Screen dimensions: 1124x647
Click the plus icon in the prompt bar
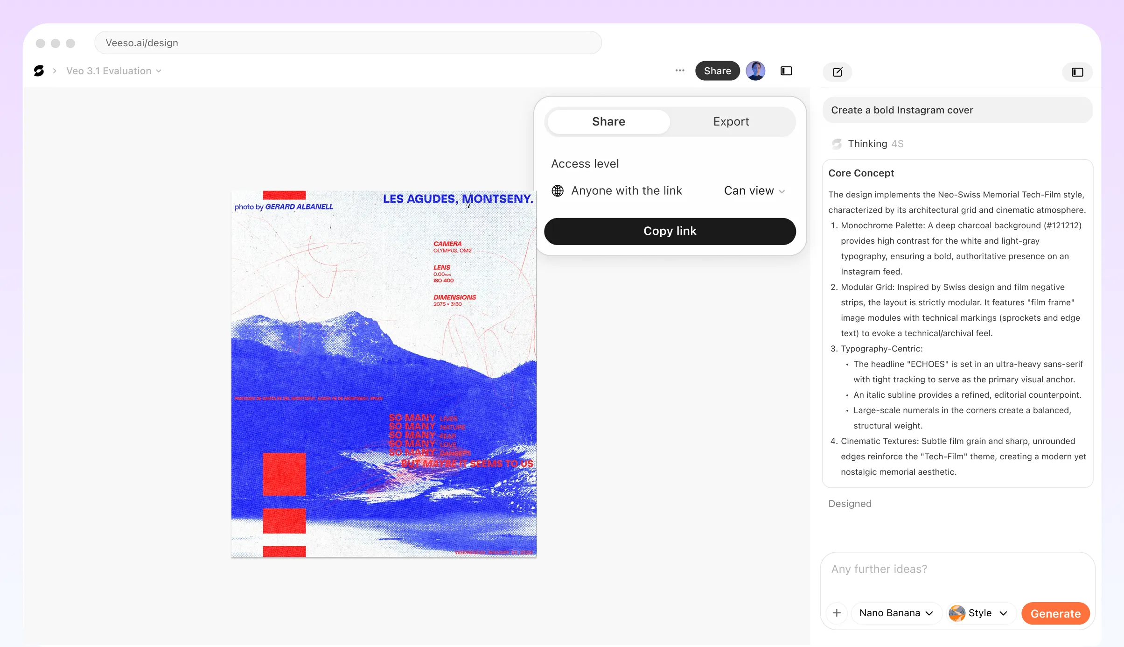(x=837, y=613)
